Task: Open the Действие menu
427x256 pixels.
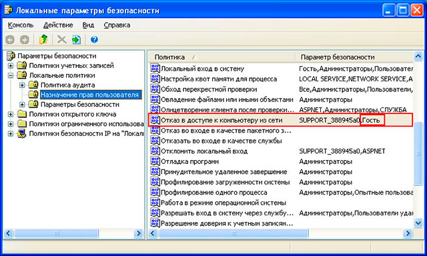Action: (x=58, y=25)
